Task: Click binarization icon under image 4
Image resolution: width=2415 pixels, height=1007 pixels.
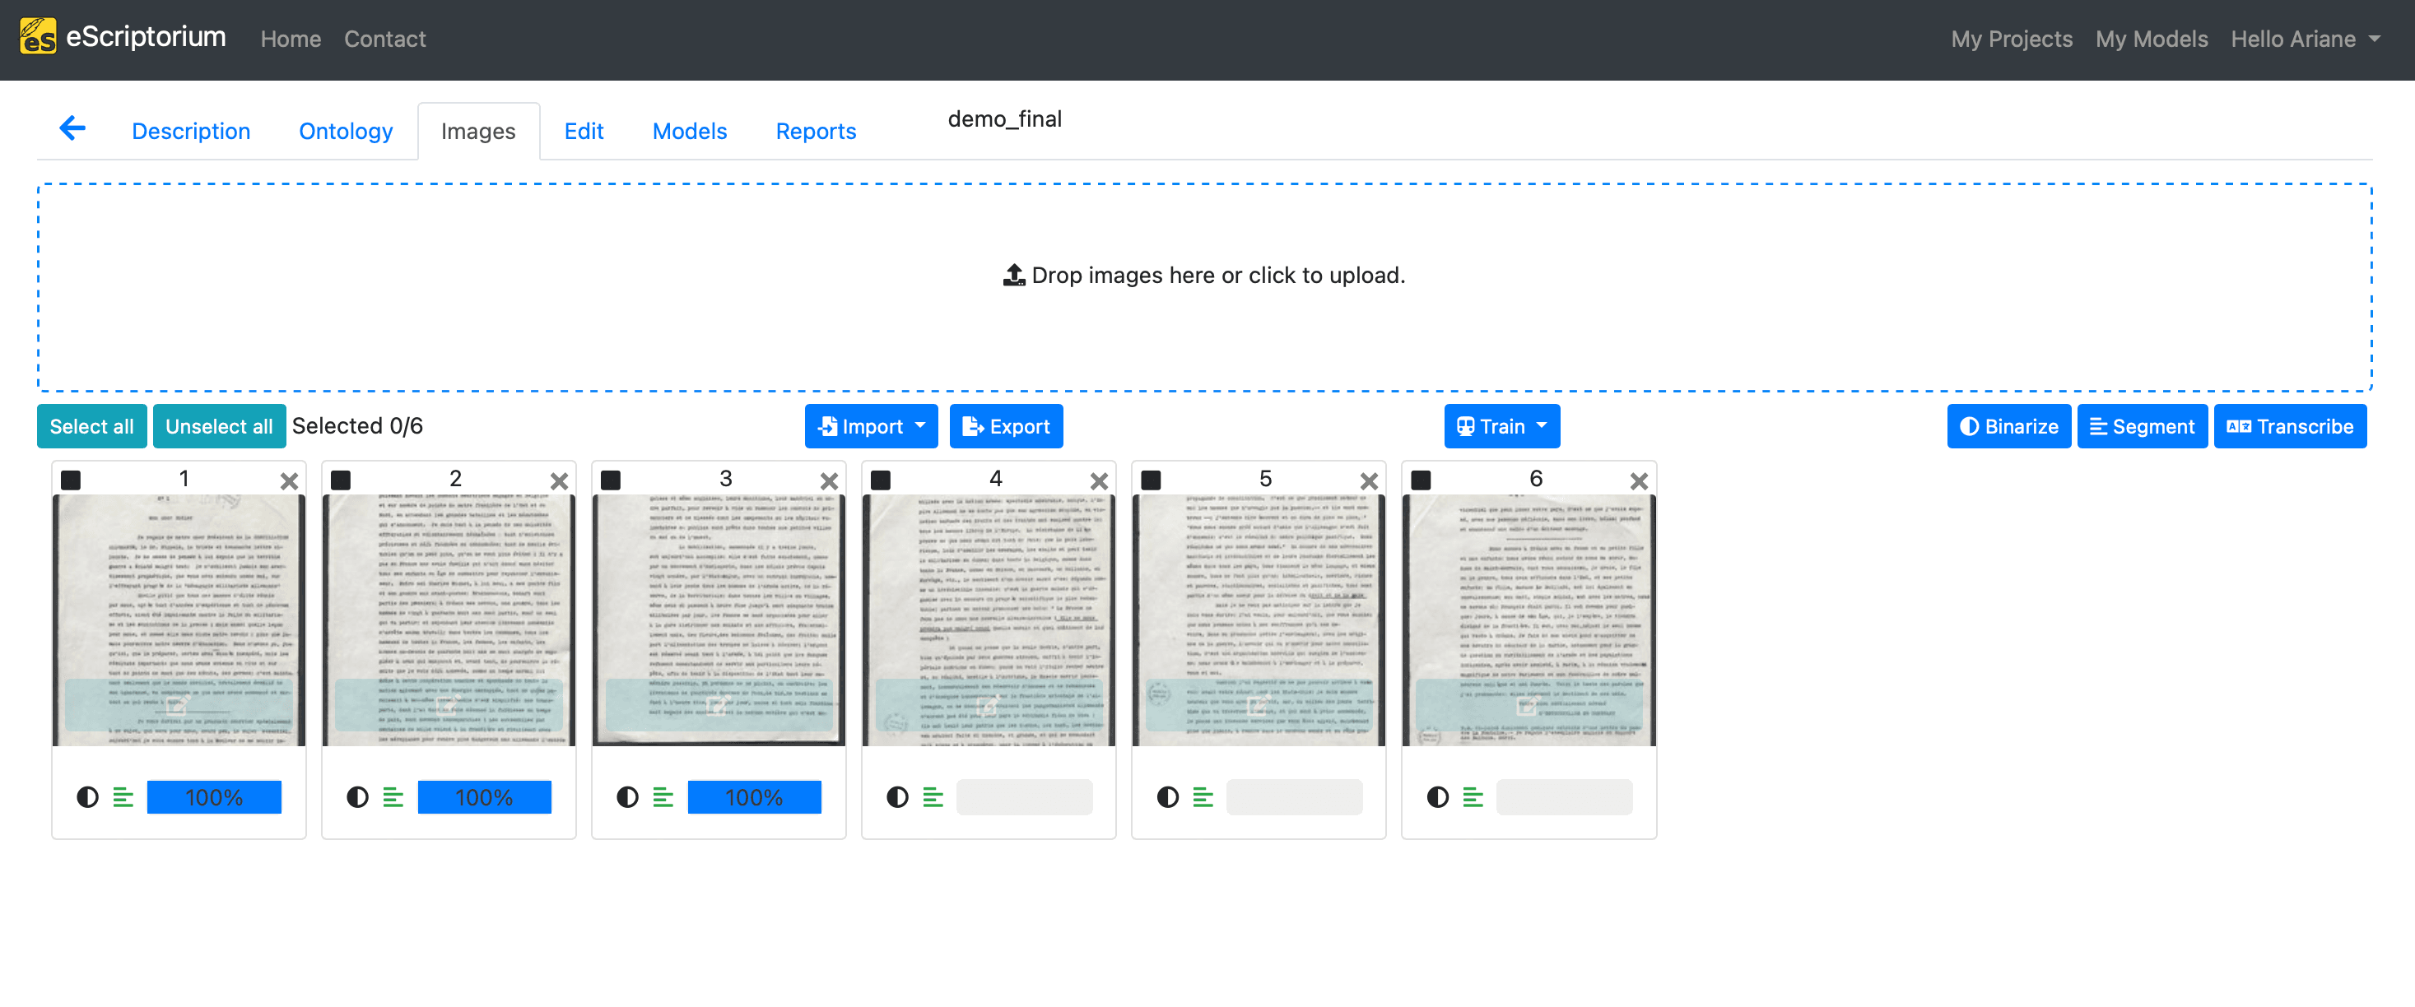Action: click(x=897, y=796)
